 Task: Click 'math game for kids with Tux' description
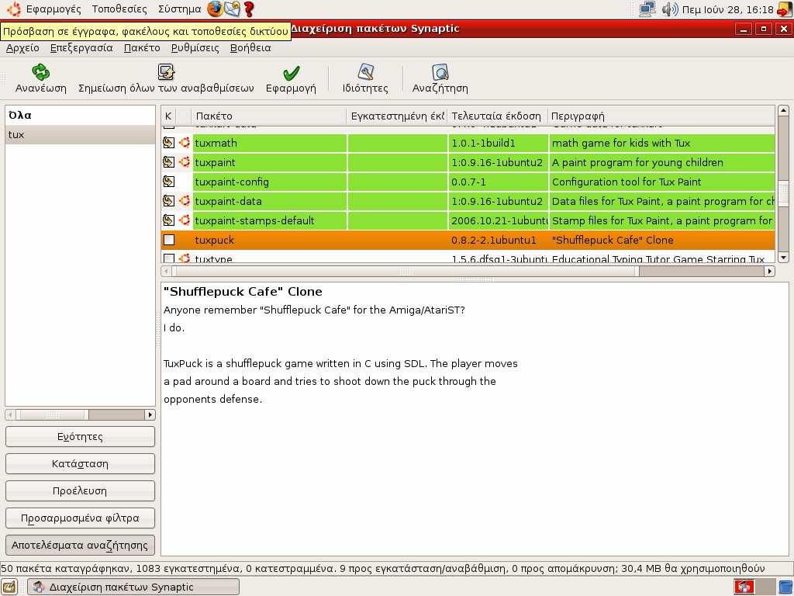coord(621,143)
